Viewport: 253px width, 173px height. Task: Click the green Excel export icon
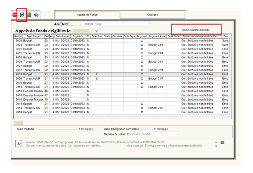coord(29,15)
